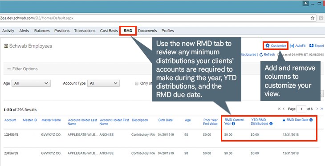Screen dimensions: 325x166
Task: Switch to the Alerts tab
Action: (24, 31)
